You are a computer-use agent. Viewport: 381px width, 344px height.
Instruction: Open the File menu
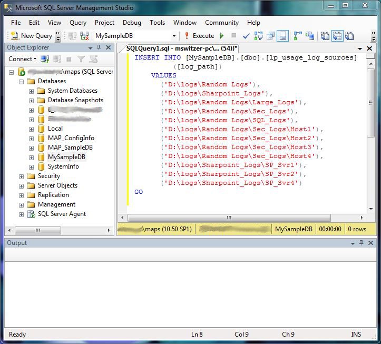[16, 23]
